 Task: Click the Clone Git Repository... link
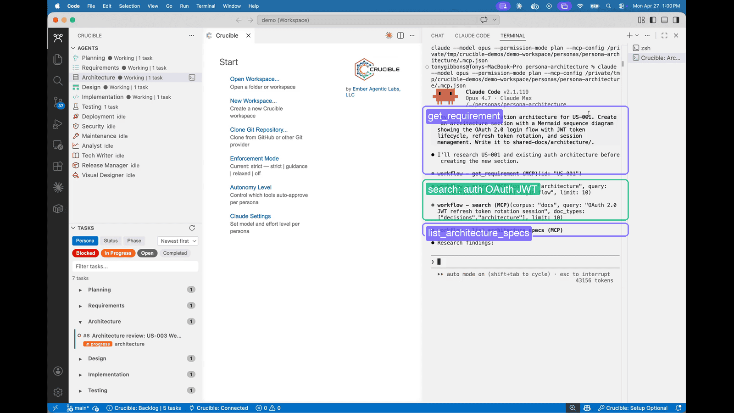259,130
